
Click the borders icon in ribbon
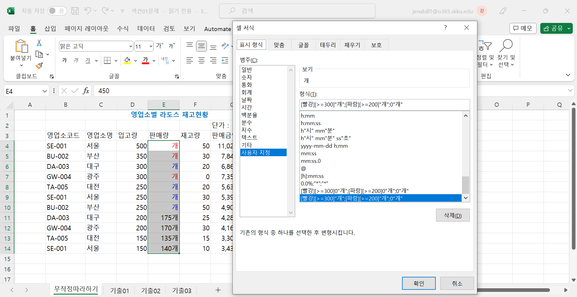coord(107,60)
